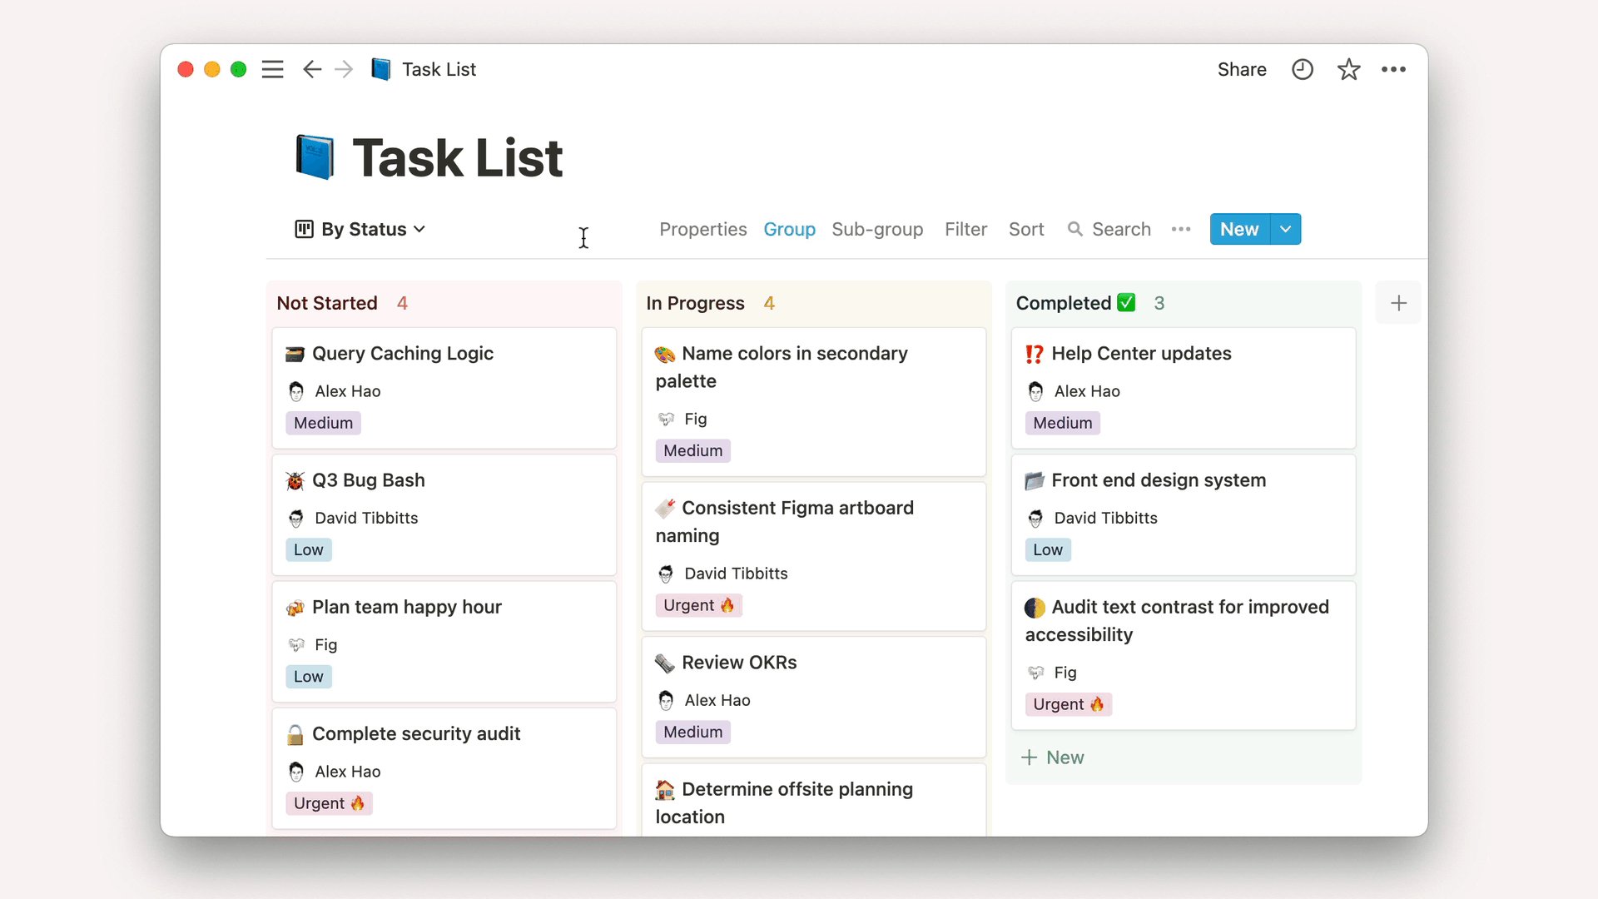The width and height of the screenshot is (1598, 899).
Task: Navigate back using the left arrow
Action: tap(312, 69)
